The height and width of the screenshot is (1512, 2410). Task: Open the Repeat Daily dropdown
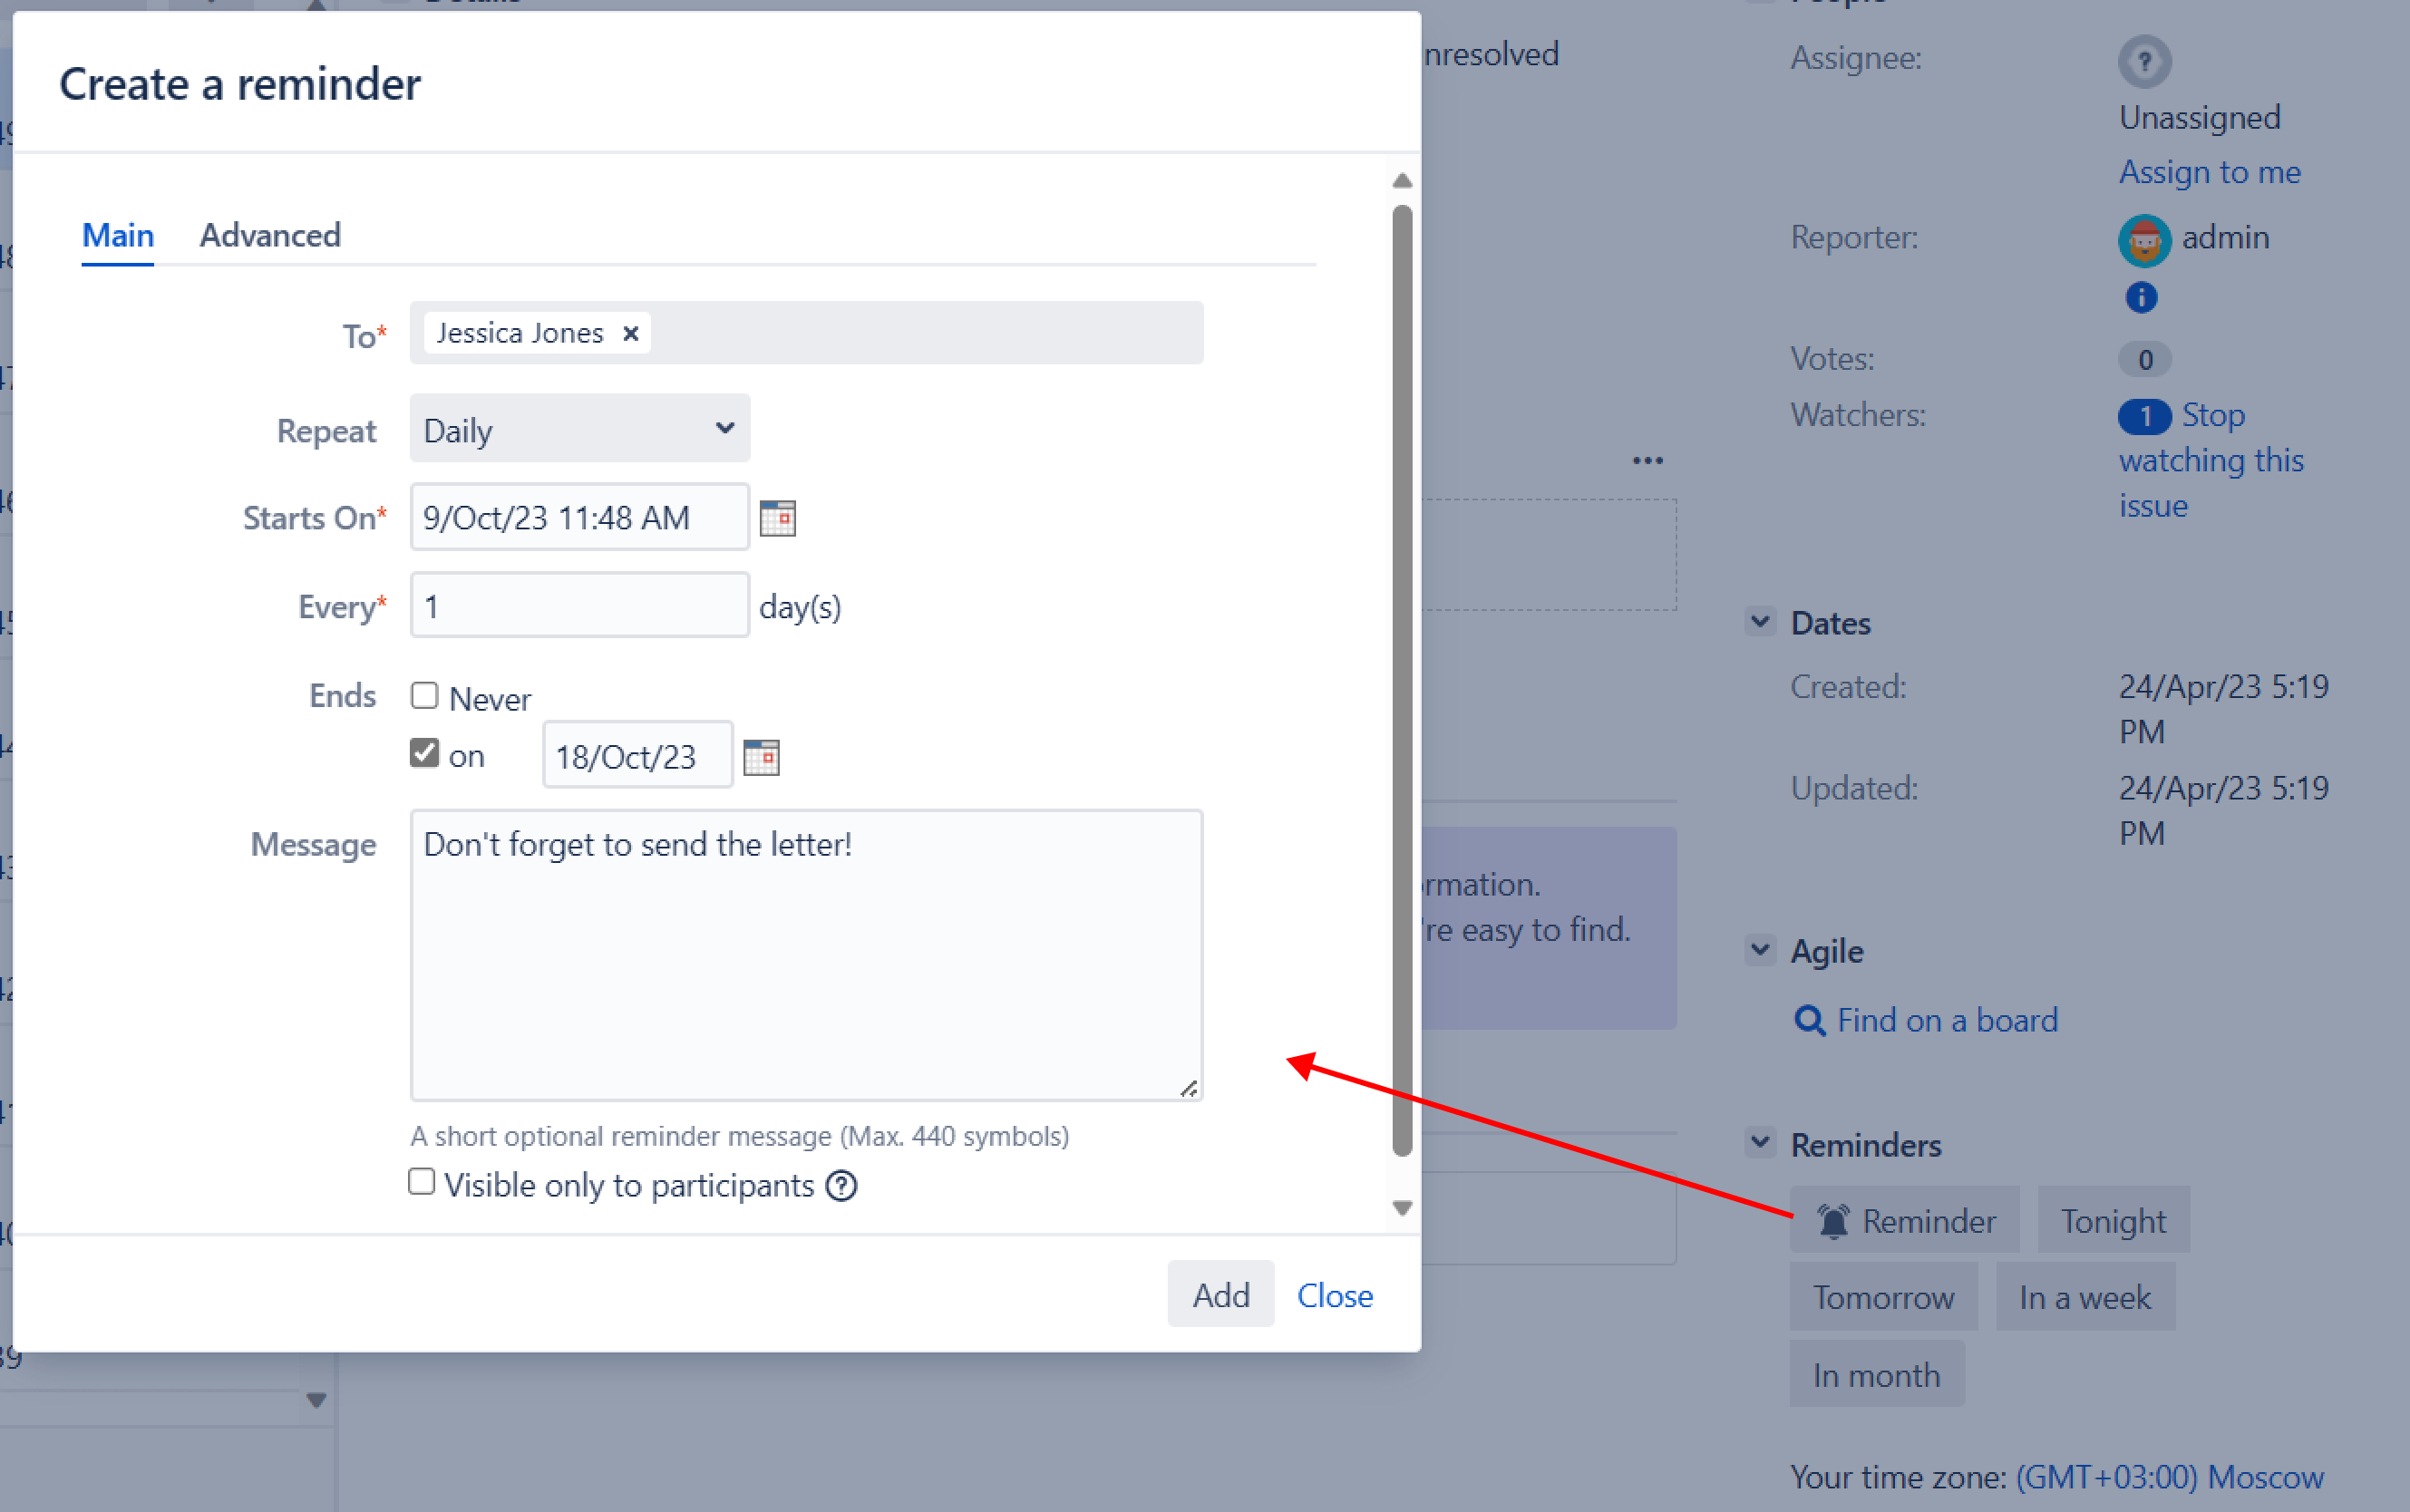tap(579, 429)
